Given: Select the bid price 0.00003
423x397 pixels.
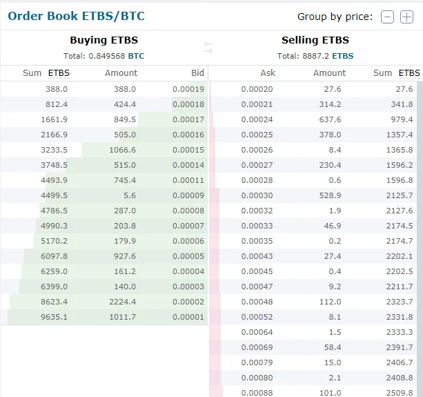Looking at the screenshot, I should (188, 287).
